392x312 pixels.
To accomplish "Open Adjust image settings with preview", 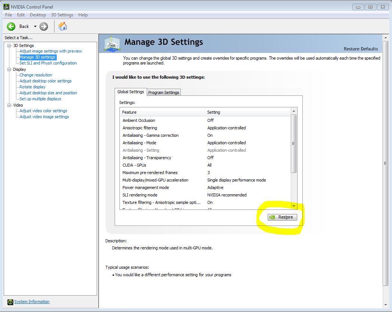I will pyautogui.click(x=51, y=51).
